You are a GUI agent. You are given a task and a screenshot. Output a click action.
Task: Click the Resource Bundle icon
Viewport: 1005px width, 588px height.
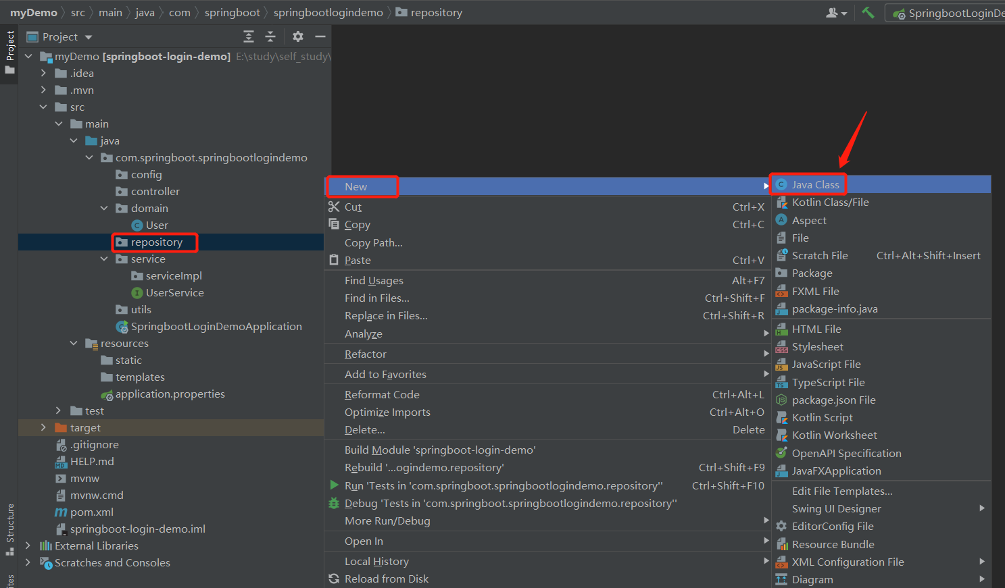[781, 544]
